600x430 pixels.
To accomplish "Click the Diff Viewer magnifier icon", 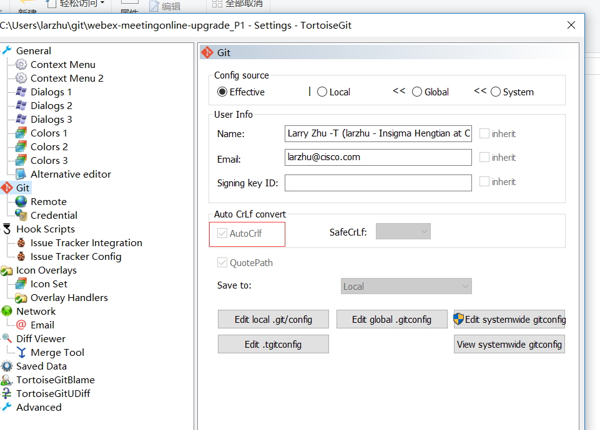I will point(7,338).
